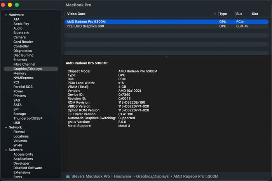The image size is (272, 181).
Task: Open Steve's MacBook Pro in path bar
Action: point(91,176)
